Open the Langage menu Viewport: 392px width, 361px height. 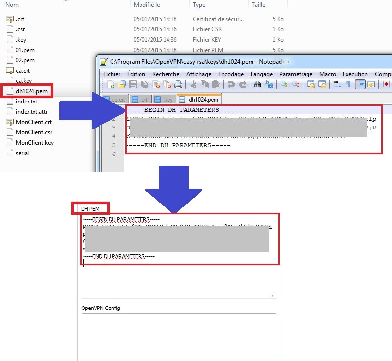coord(261,74)
